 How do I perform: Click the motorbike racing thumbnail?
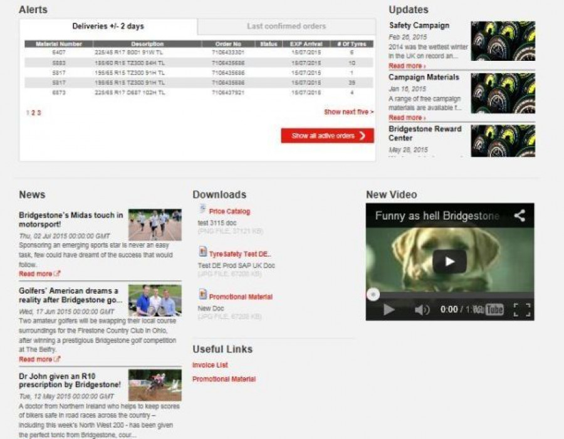(155, 386)
